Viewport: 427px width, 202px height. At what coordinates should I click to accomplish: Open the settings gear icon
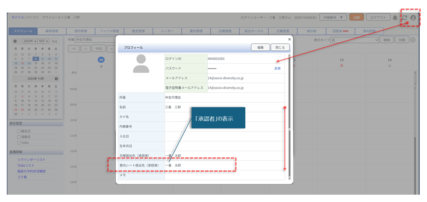[413, 40]
